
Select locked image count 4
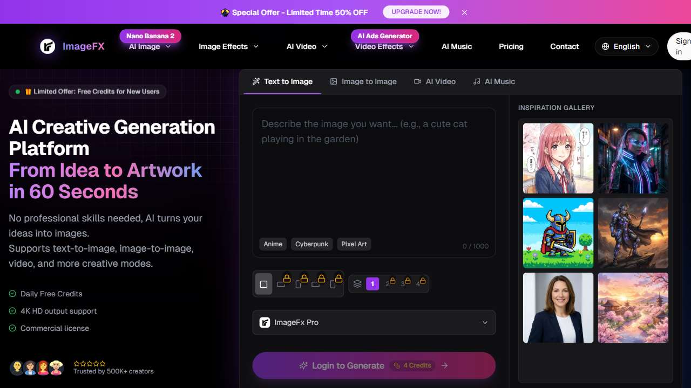[419, 283]
